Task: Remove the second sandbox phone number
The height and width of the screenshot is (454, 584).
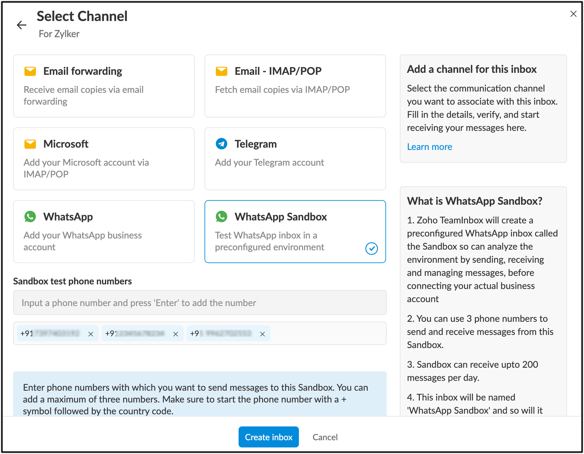Action: pyautogui.click(x=176, y=334)
